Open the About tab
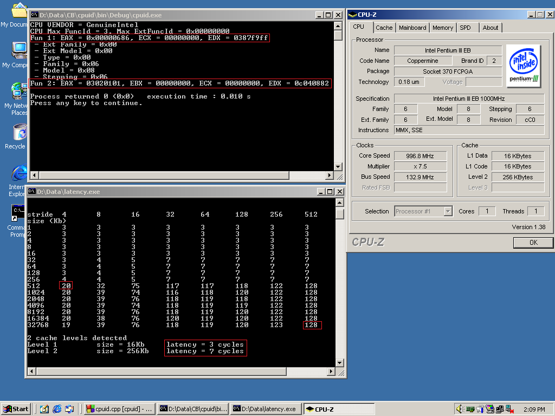Screen dimensions: 555x416 click(x=490, y=28)
